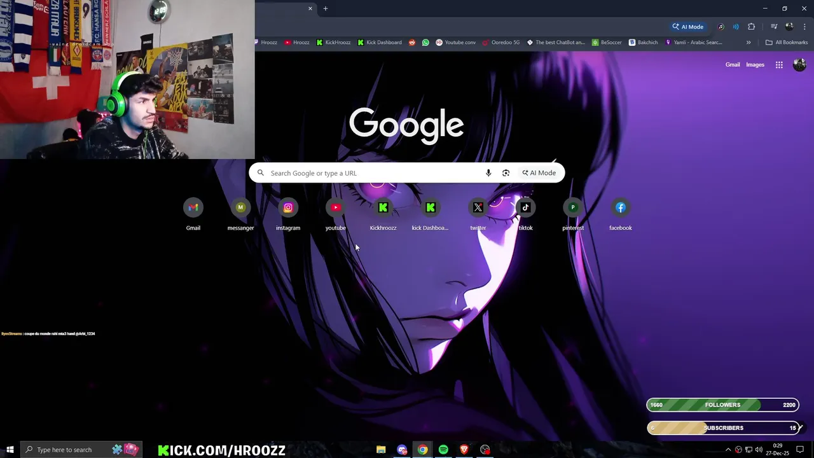Click the AI Mode button in search box
This screenshot has width=814, height=458.
pos(539,173)
